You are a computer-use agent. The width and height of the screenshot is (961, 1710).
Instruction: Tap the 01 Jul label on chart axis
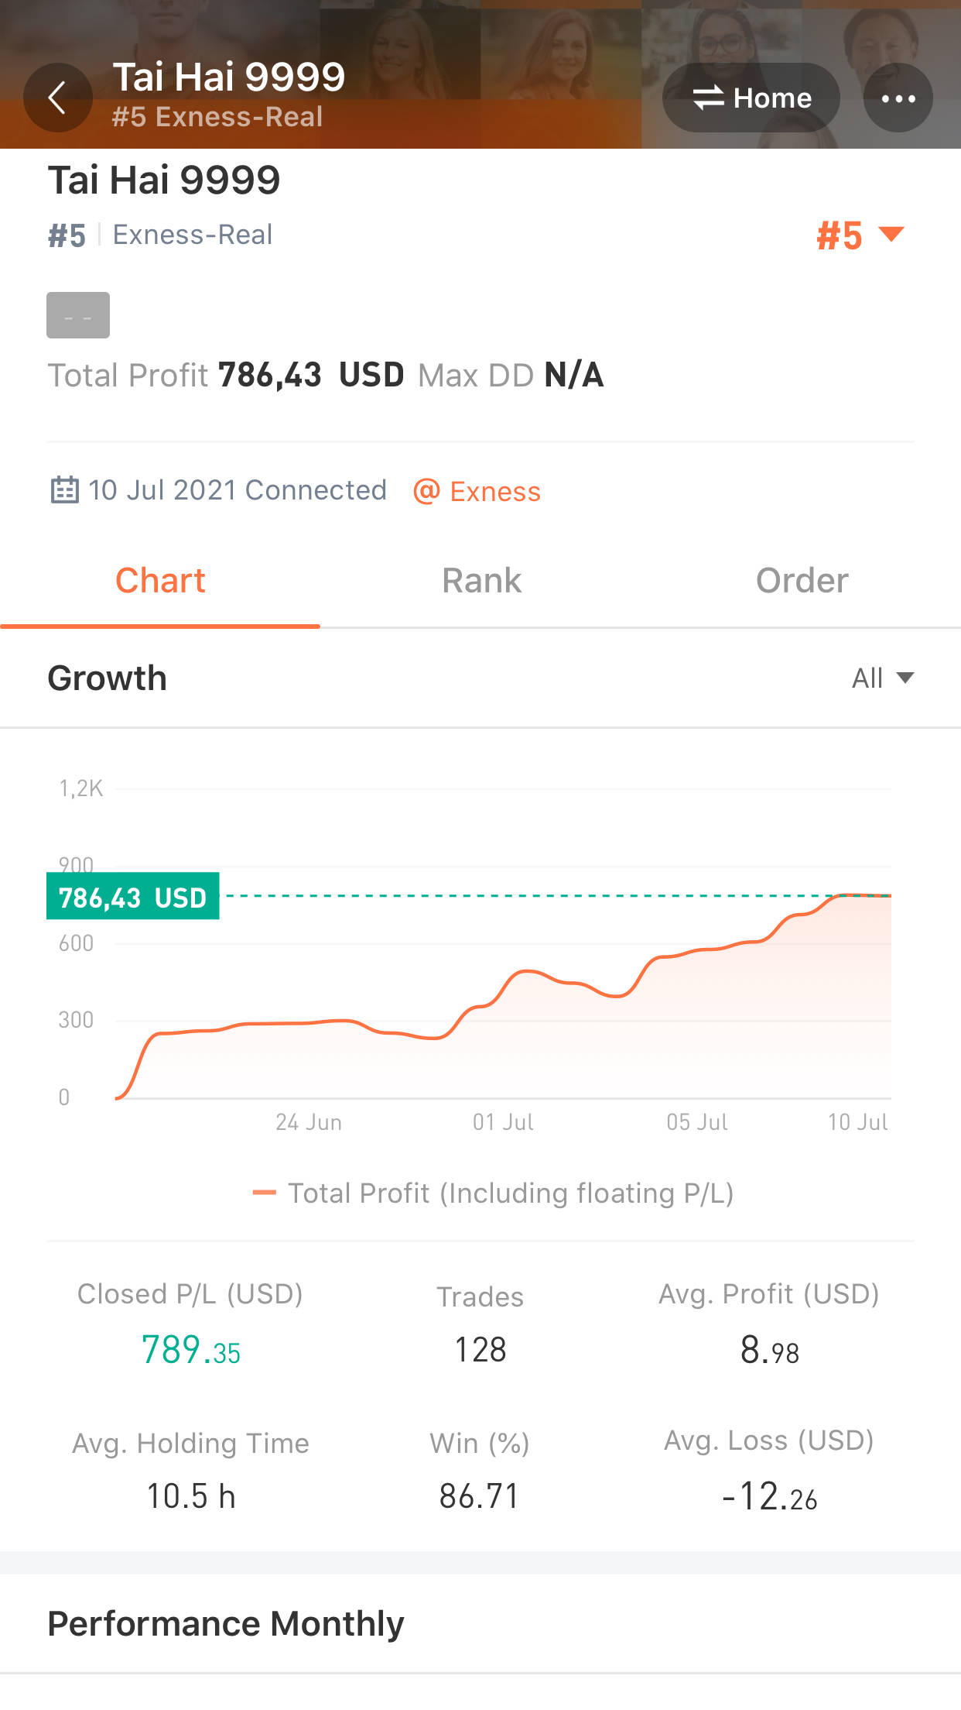pyautogui.click(x=503, y=1122)
